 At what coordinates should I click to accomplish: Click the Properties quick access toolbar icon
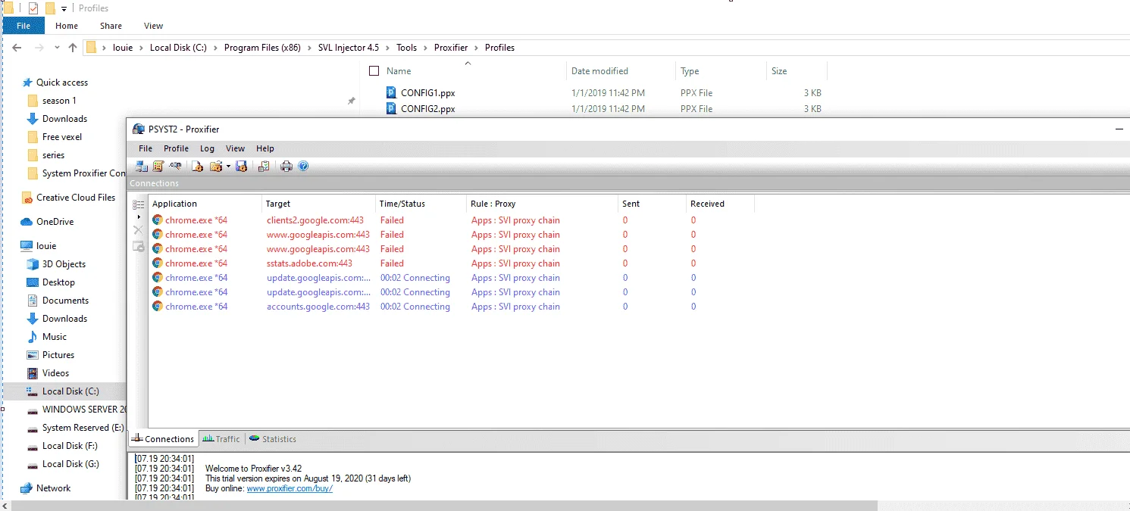pyautogui.click(x=33, y=8)
